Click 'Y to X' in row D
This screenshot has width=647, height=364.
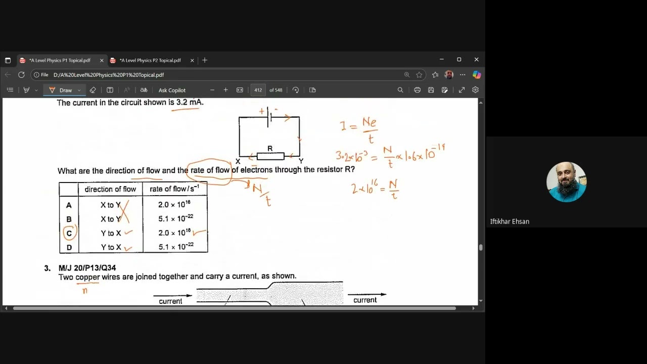point(111,247)
